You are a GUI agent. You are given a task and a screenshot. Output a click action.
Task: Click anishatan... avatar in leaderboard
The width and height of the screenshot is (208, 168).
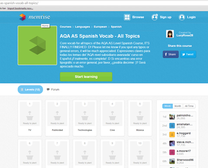coord(172,126)
